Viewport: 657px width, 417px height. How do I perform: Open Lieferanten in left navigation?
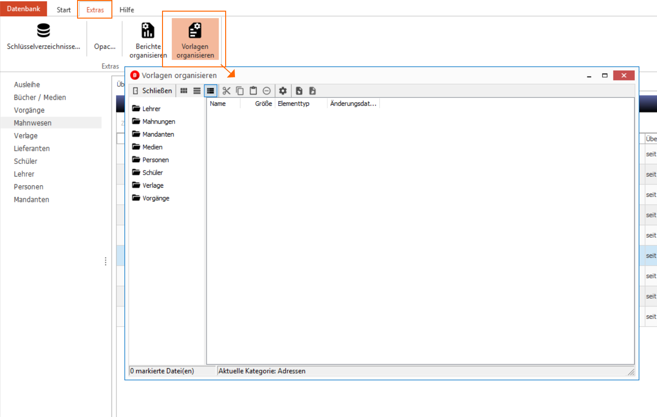(x=32, y=149)
